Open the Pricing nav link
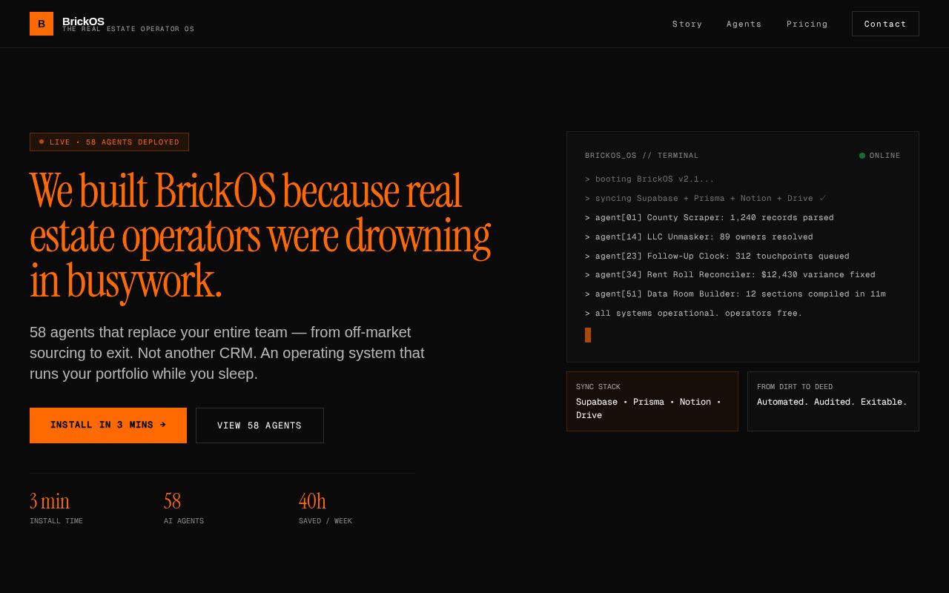Screen dimensions: 949x593 coord(807,24)
